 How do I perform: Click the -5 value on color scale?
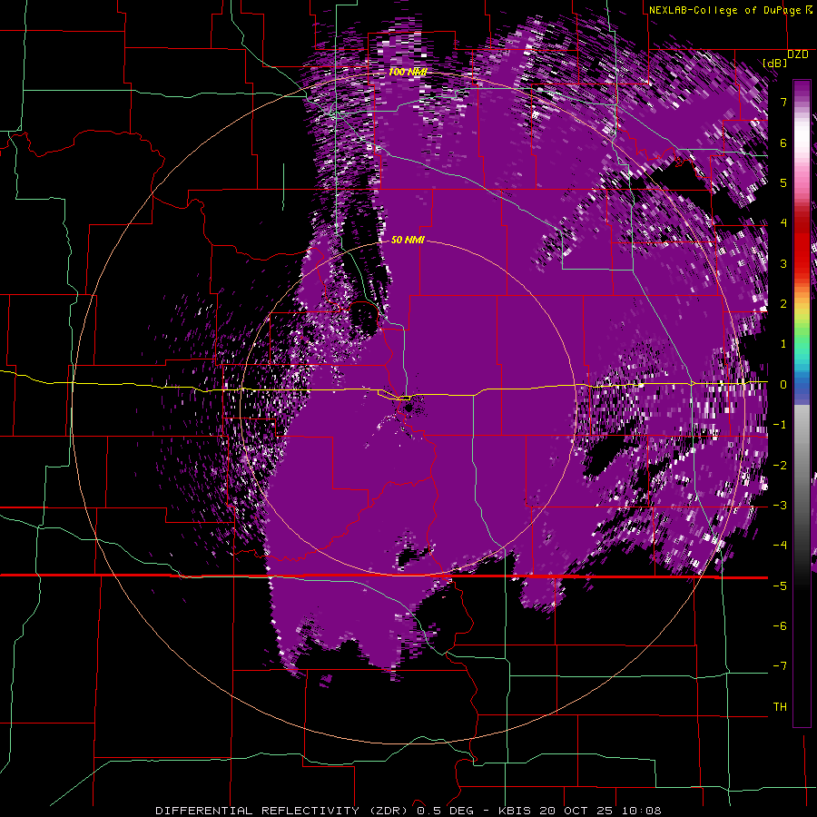coord(780,586)
